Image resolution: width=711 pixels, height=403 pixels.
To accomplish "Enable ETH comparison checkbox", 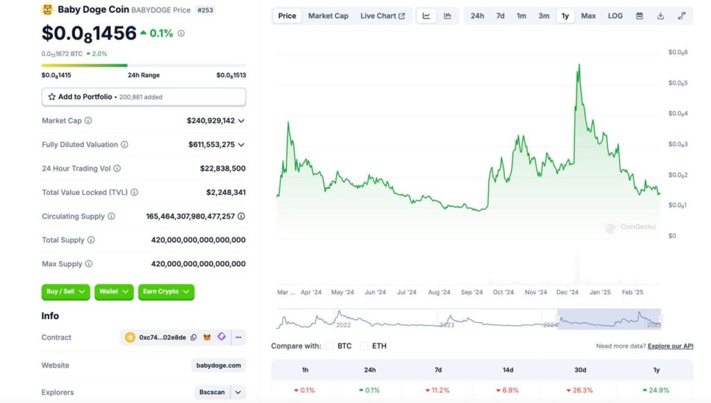I will pos(364,346).
